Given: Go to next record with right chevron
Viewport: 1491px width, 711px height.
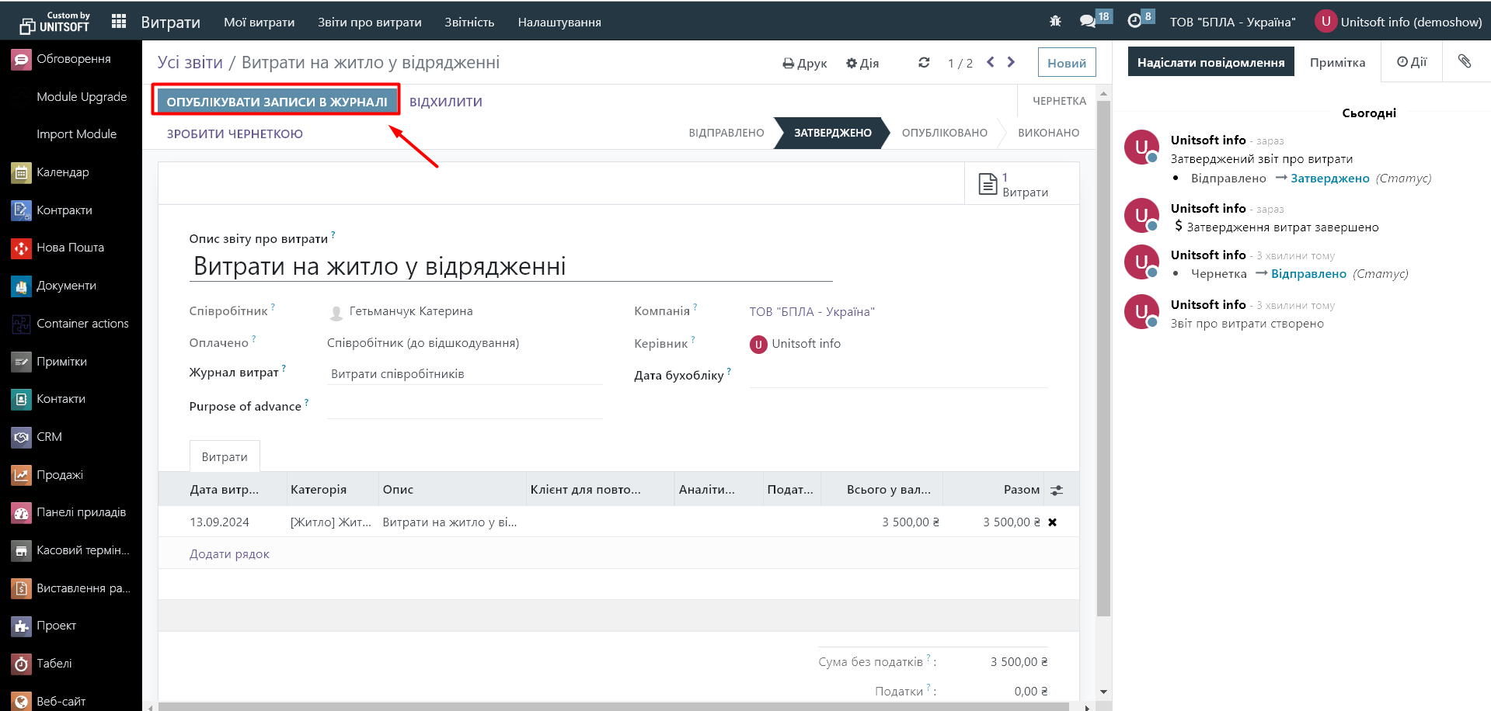Looking at the screenshot, I should (1011, 62).
